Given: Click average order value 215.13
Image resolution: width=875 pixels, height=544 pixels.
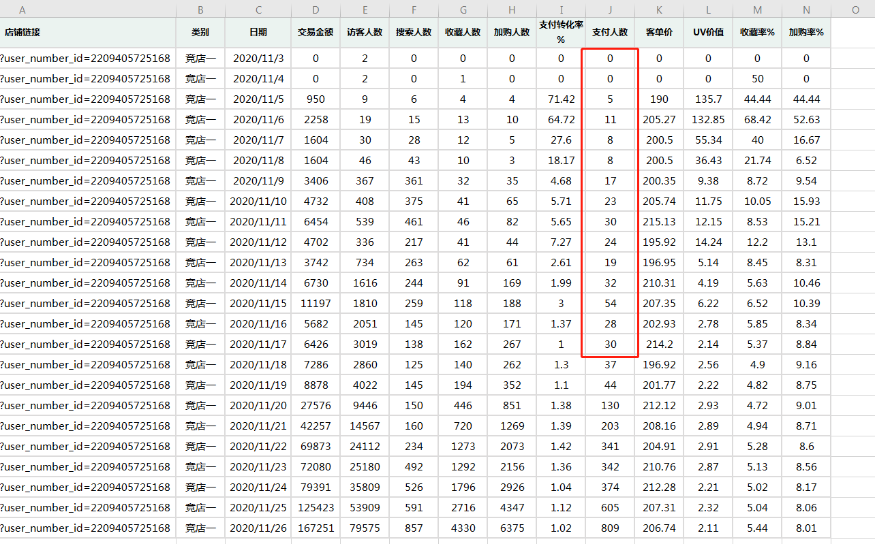Looking at the screenshot, I should point(659,222).
